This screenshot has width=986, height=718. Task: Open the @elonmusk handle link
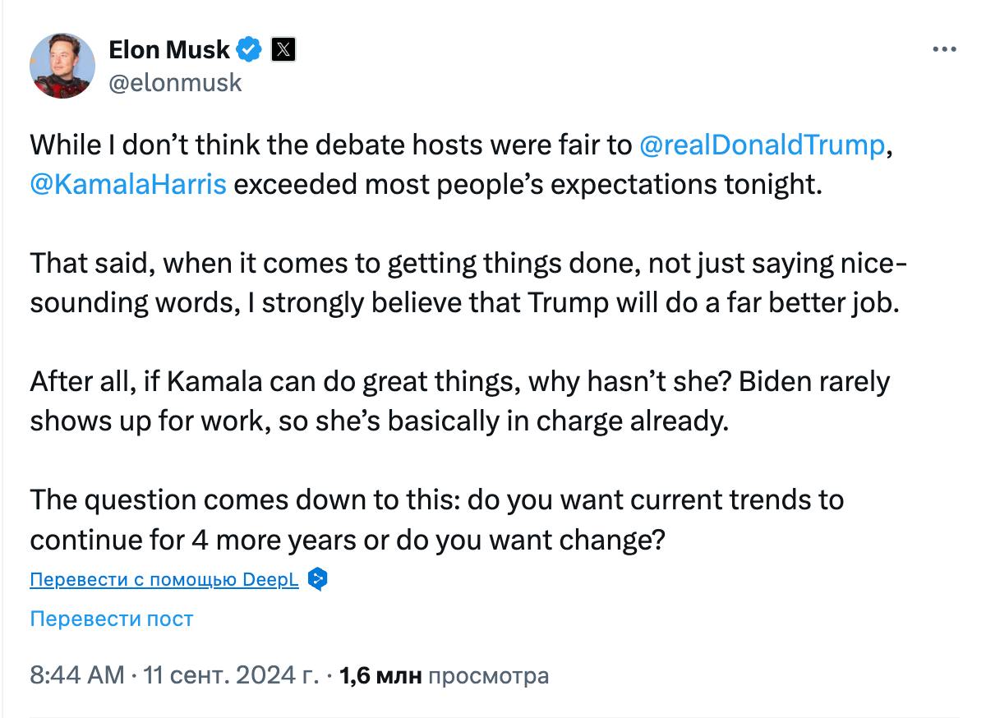[175, 82]
